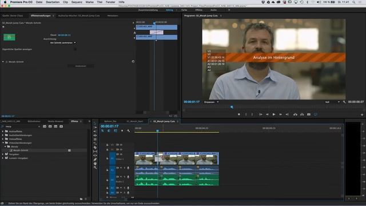Click the Dauer timecode value
This screenshot has height=206, width=366.
pos(64,35)
